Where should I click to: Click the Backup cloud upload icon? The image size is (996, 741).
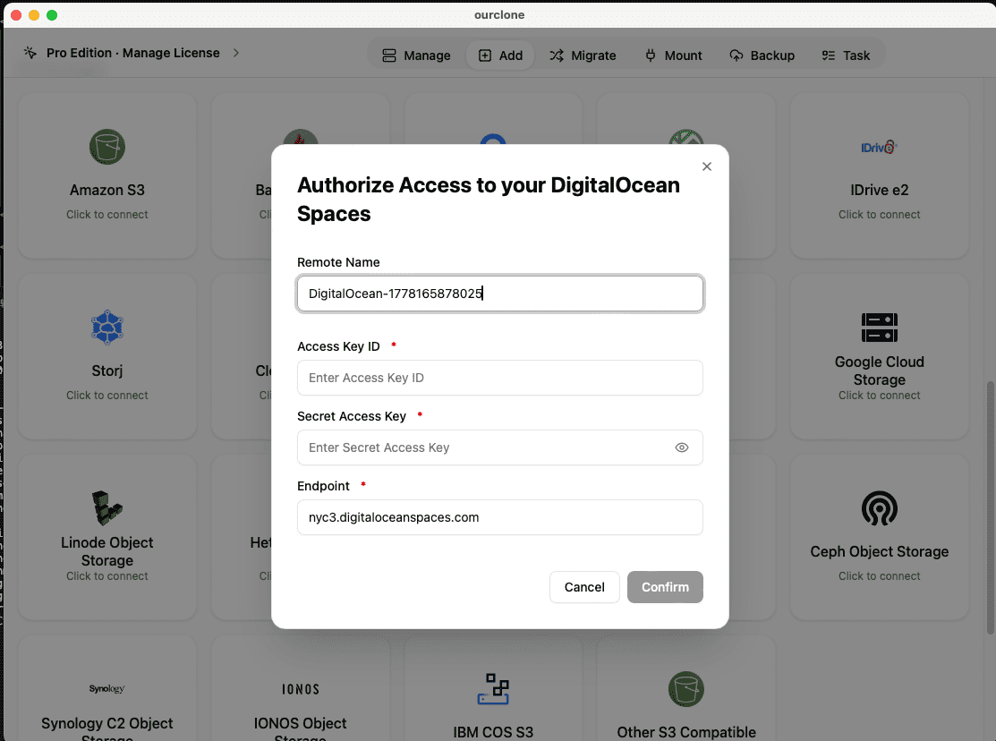[736, 55]
